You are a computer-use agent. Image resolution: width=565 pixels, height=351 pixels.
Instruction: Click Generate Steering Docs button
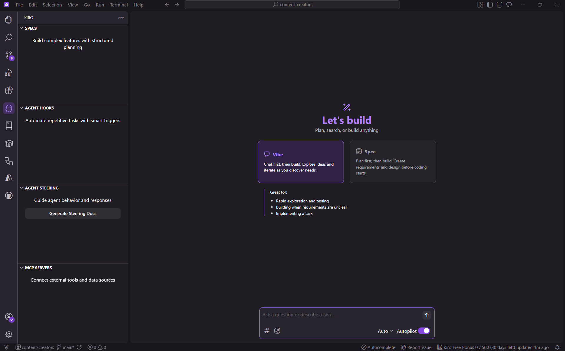(73, 214)
